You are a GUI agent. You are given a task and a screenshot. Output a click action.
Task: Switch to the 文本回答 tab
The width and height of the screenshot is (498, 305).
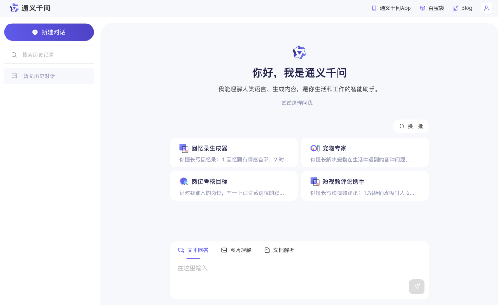[x=193, y=251]
